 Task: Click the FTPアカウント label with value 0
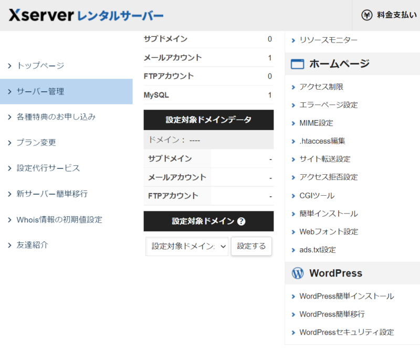point(169,76)
